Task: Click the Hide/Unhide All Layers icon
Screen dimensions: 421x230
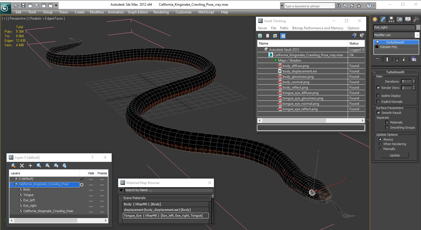Action: (x=56, y=166)
